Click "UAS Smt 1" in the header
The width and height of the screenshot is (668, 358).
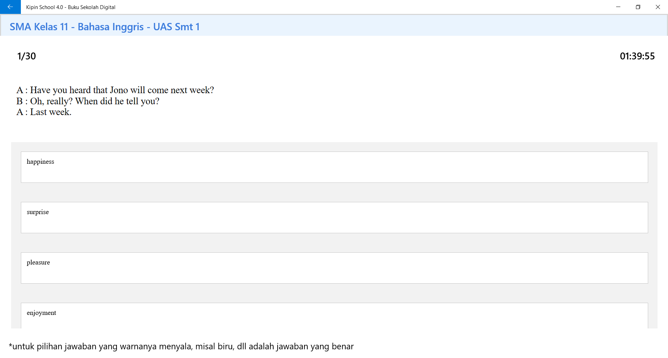pyautogui.click(x=176, y=27)
